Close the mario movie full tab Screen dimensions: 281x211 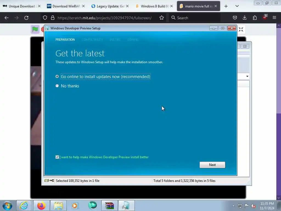216,6
